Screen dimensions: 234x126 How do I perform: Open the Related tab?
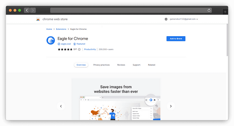coord(151,65)
